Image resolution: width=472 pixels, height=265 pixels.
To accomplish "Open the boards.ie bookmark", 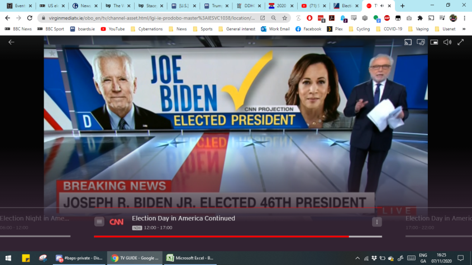I will pyautogui.click(x=83, y=29).
